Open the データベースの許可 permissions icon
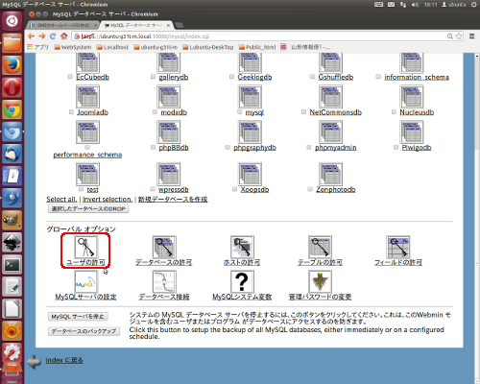 pyautogui.click(x=164, y=247)
